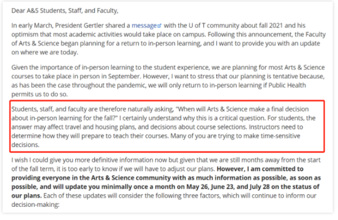This screenshot has height=220, width=338.
Task: Click the phrase "three factors" near the bottom
Action: [x=204, y=196]
